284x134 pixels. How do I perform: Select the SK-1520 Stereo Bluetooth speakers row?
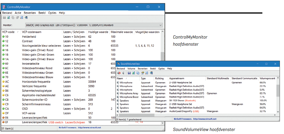196,101
